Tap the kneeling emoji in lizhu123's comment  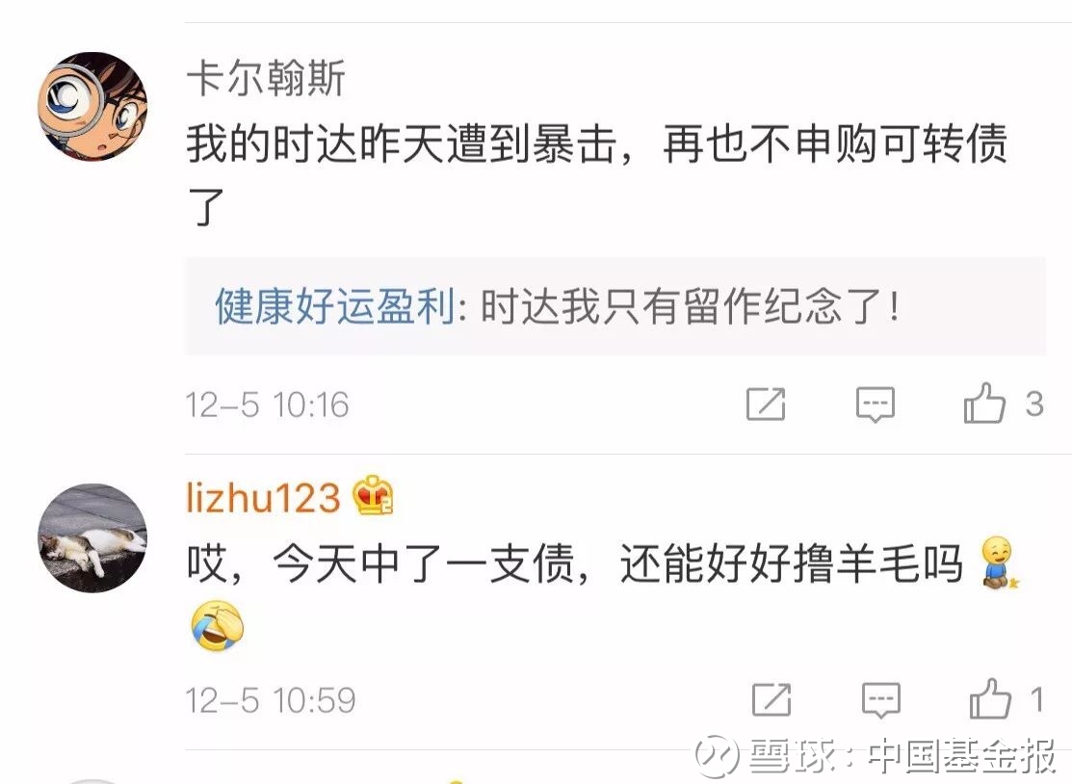(998, 562)
